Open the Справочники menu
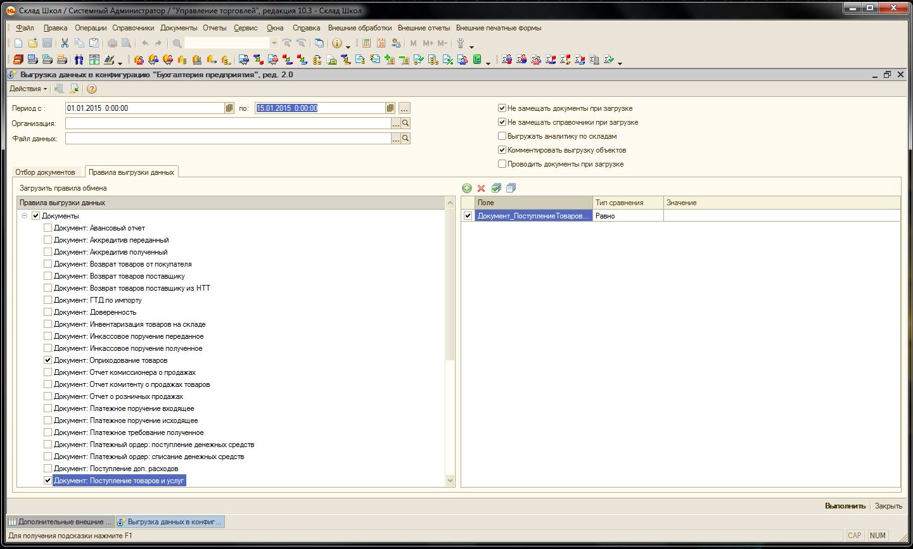This screenshot has width=913, height=549. pyautogui.click(x=133, y=28)
